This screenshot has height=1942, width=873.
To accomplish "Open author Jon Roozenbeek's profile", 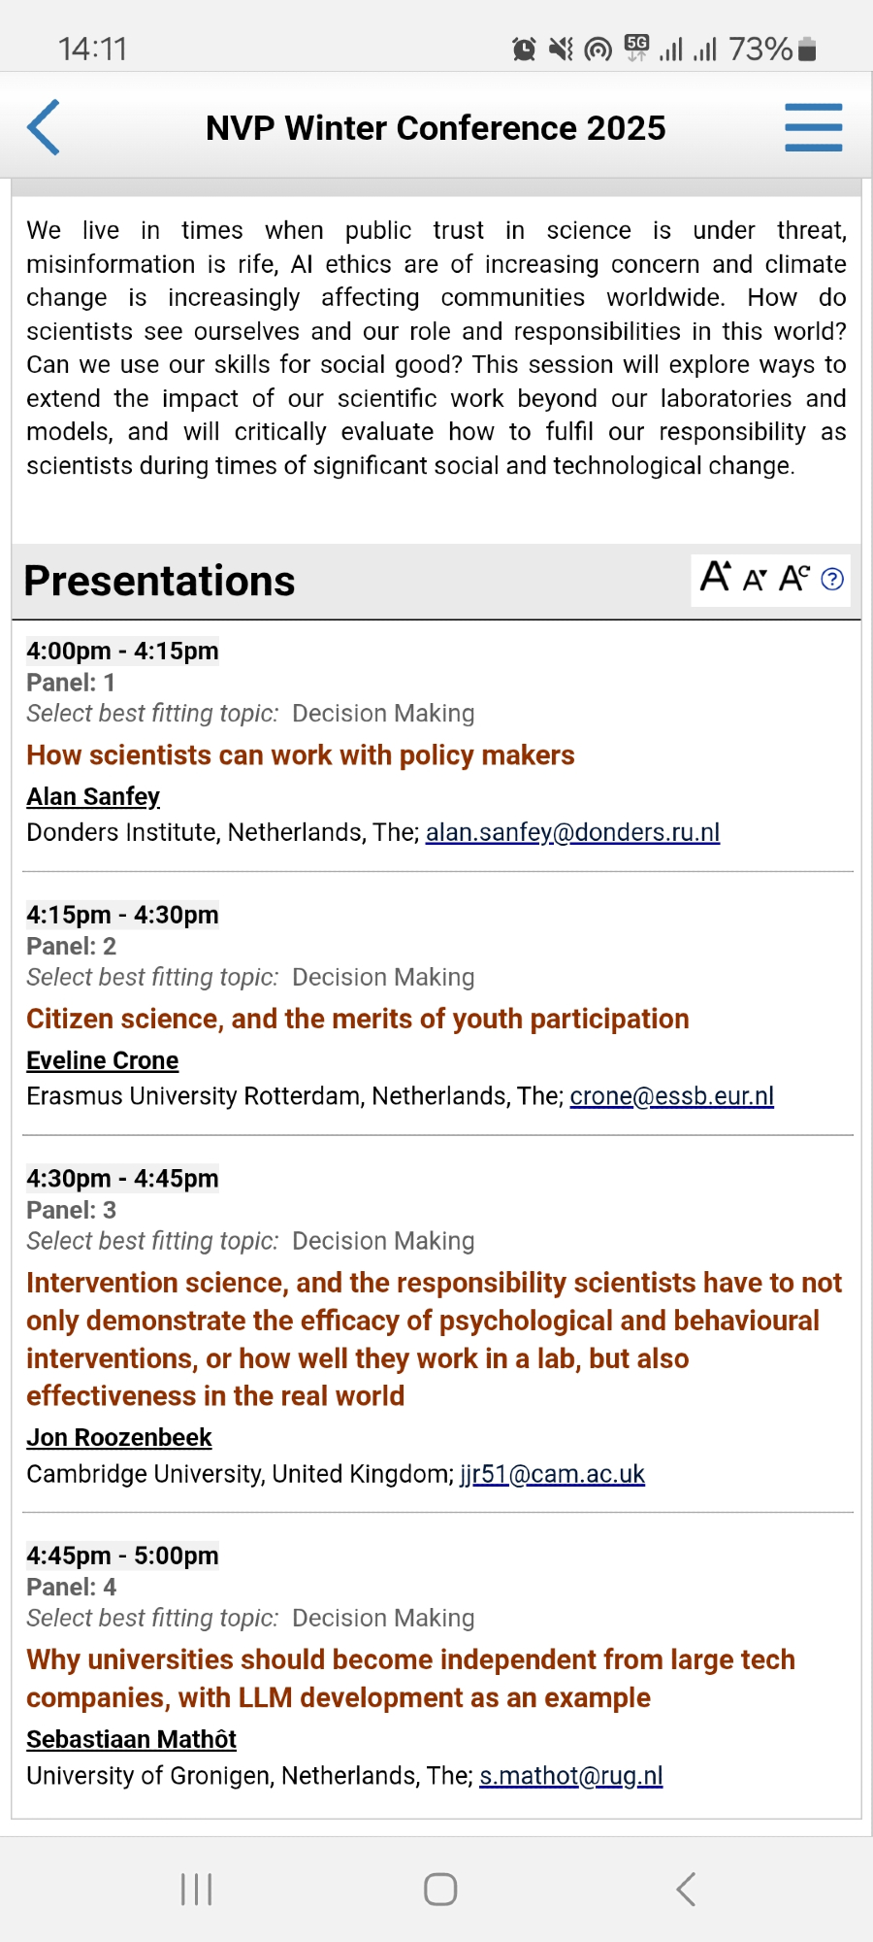I will coord(119,1437).
